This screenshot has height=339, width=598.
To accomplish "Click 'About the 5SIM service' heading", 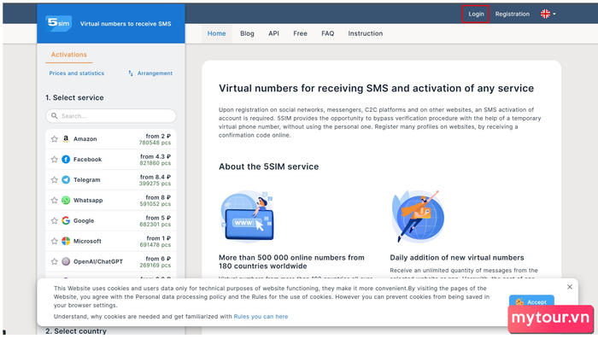I will (268, 167).
